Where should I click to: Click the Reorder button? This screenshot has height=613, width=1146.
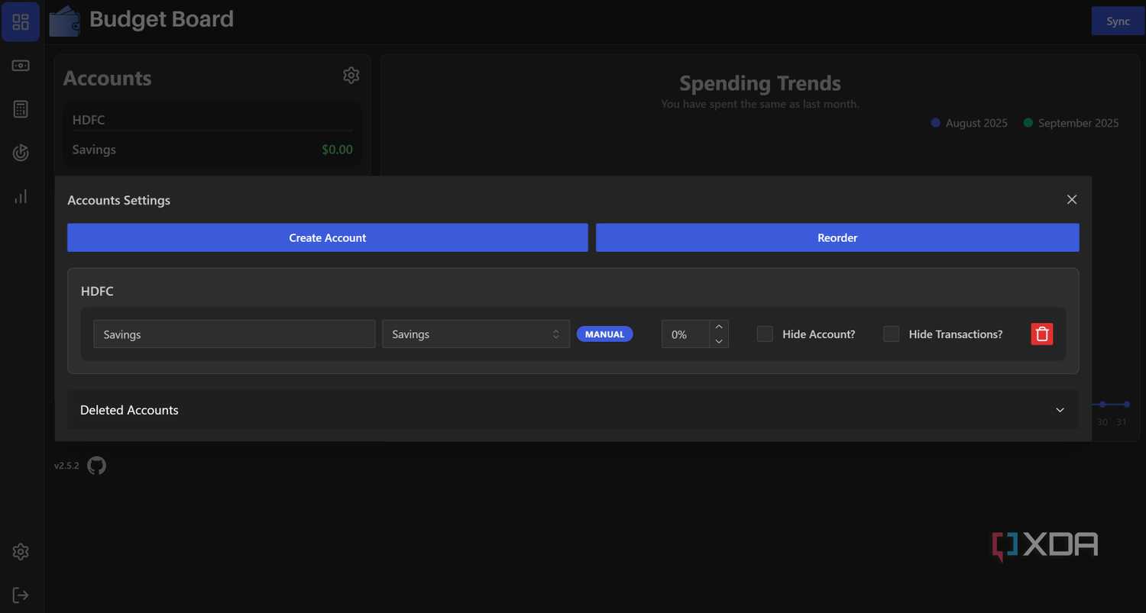837,237
